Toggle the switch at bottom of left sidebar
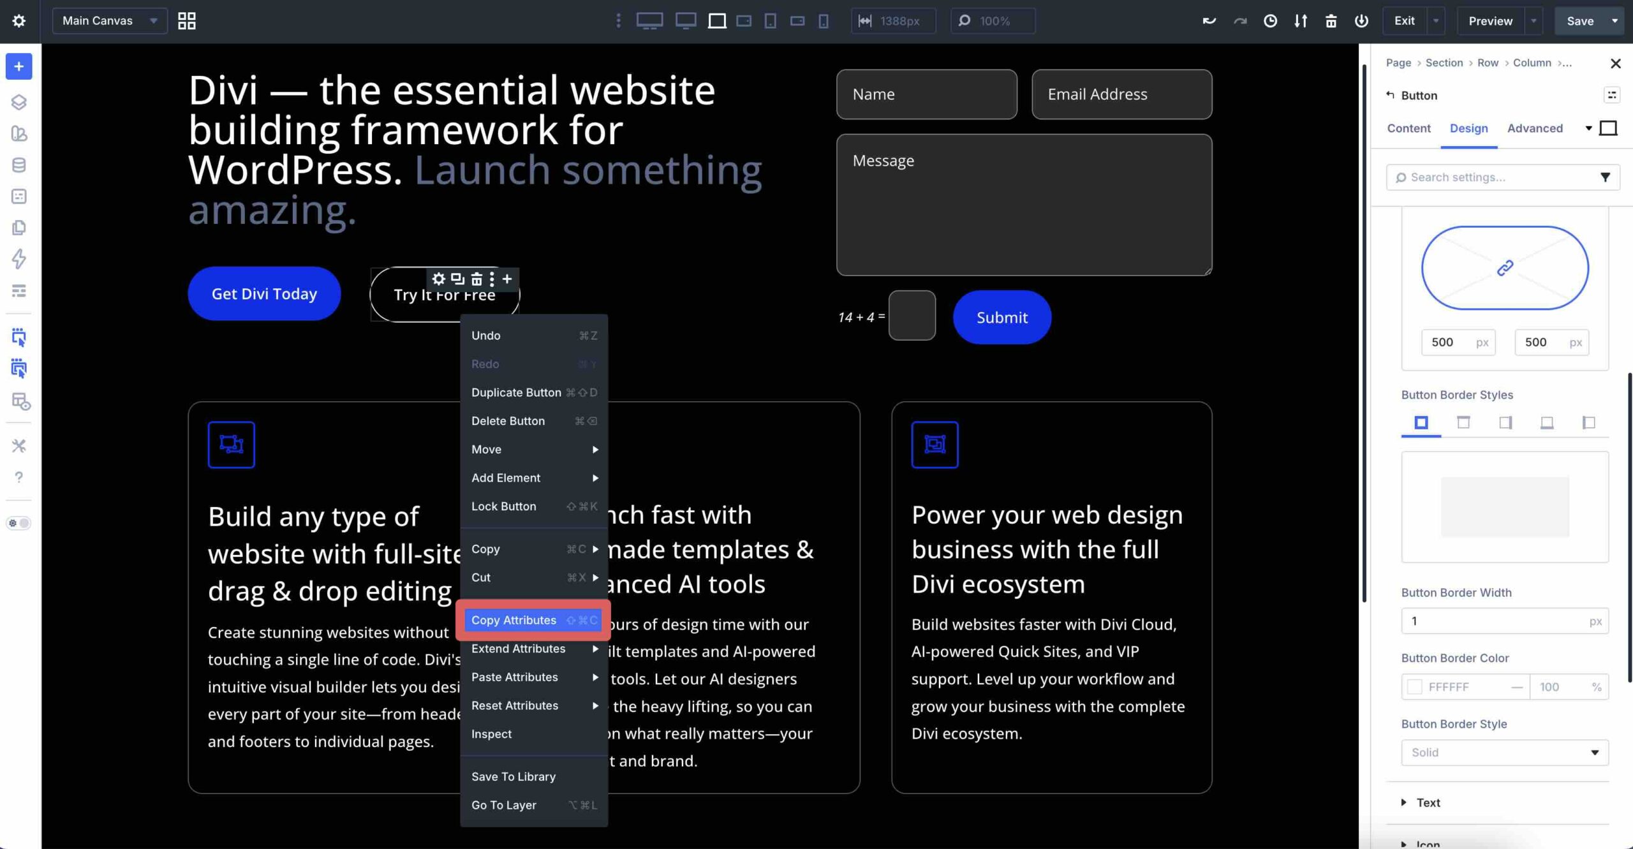1633x849 pixels. click(x=18, y=523)
